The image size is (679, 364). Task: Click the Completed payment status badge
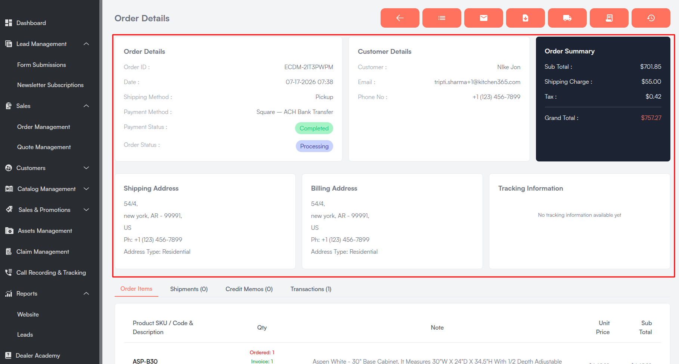(x=314, y=128)
